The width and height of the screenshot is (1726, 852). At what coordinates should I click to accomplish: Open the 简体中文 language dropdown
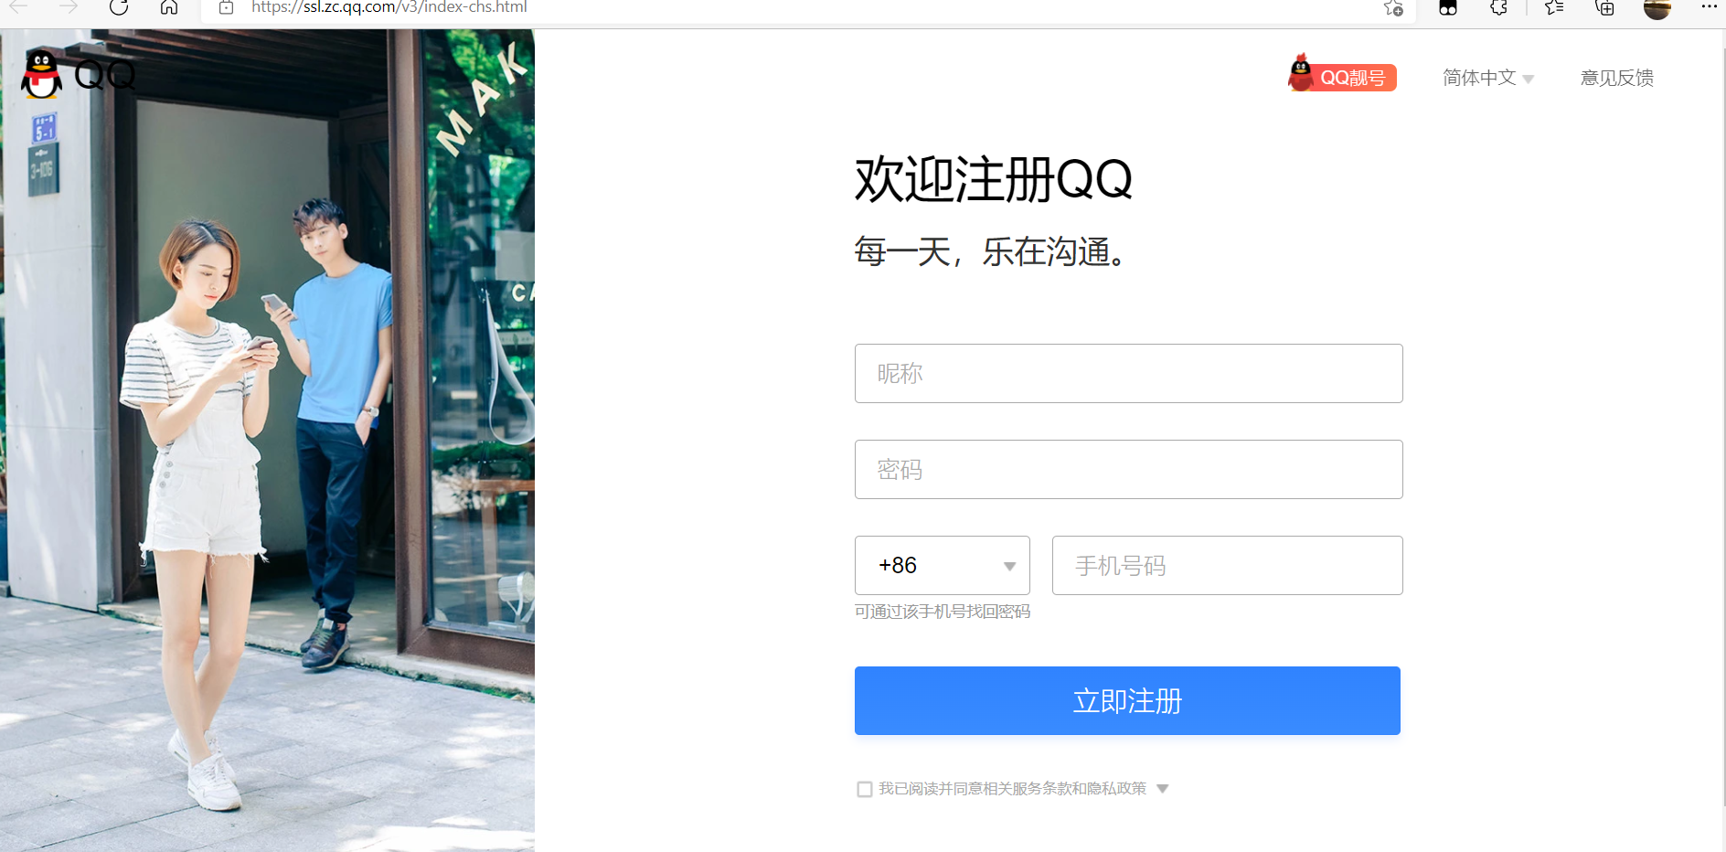tap(1488, 78)
